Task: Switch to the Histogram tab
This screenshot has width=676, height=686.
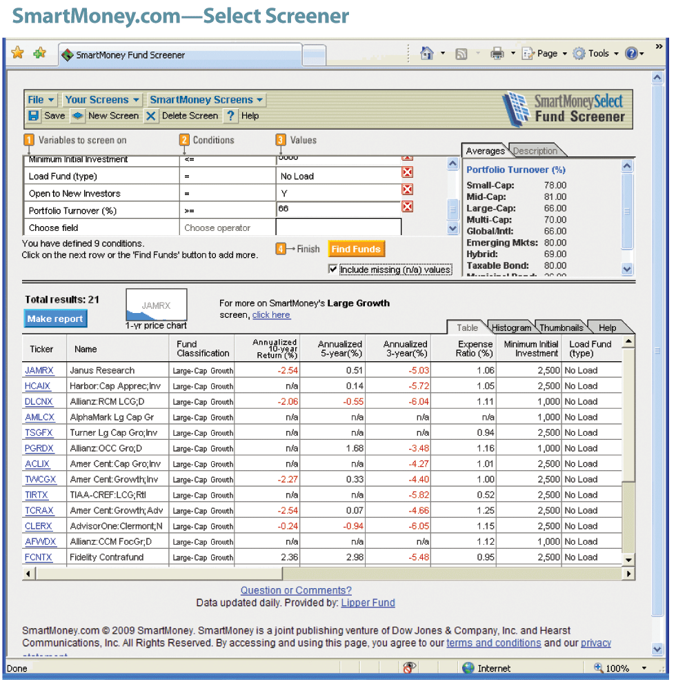Action: (511, 327)
